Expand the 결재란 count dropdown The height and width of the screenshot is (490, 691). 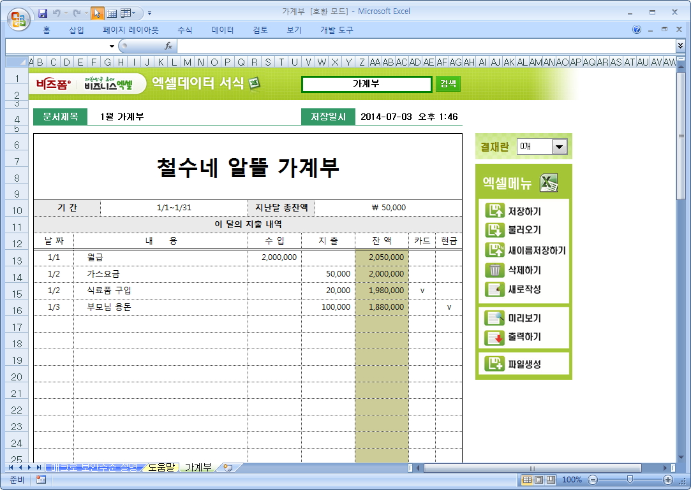[x=559, y=147]
